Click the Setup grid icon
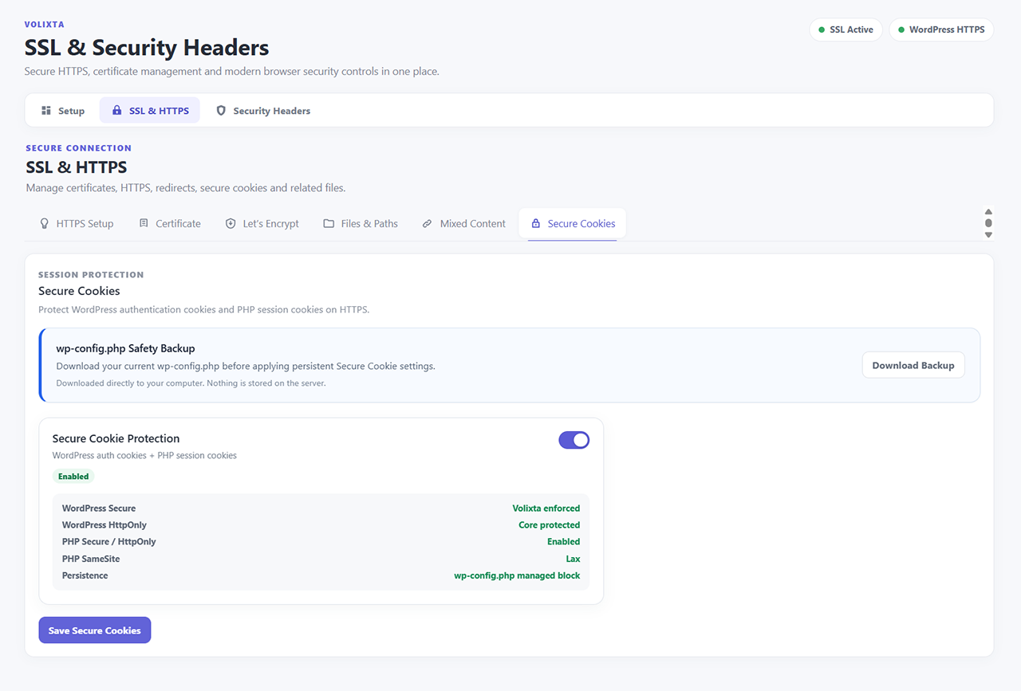 46,111
